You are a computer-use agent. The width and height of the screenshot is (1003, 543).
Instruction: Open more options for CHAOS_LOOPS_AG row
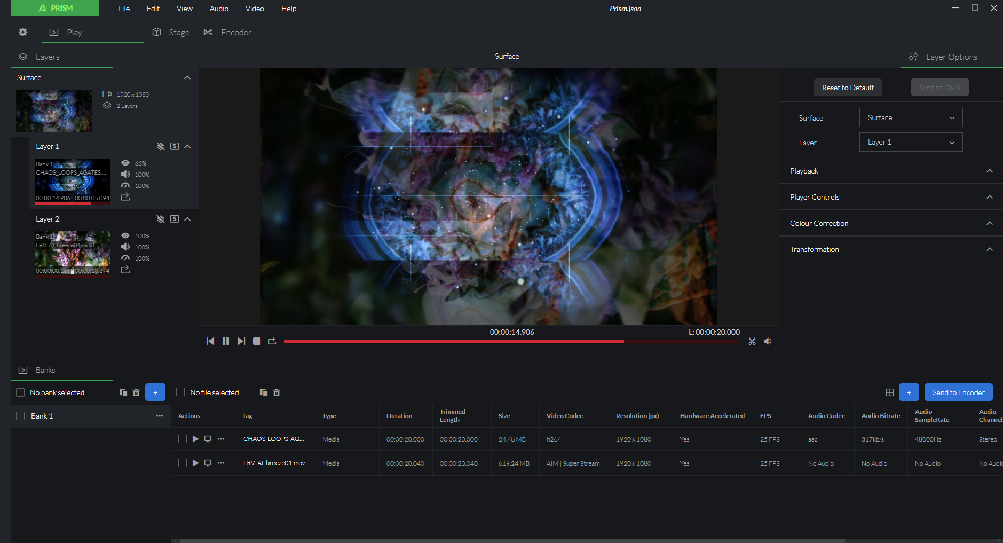[221, 439]
